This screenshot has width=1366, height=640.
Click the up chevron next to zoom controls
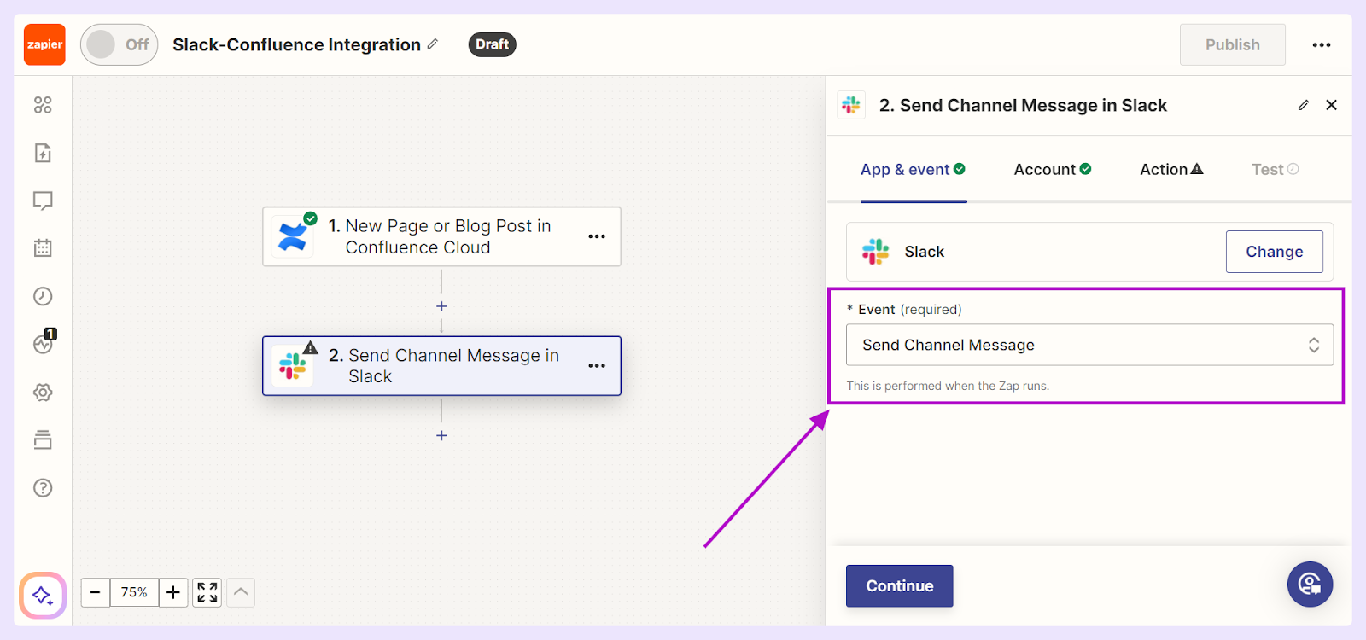(x=241, y=592)
